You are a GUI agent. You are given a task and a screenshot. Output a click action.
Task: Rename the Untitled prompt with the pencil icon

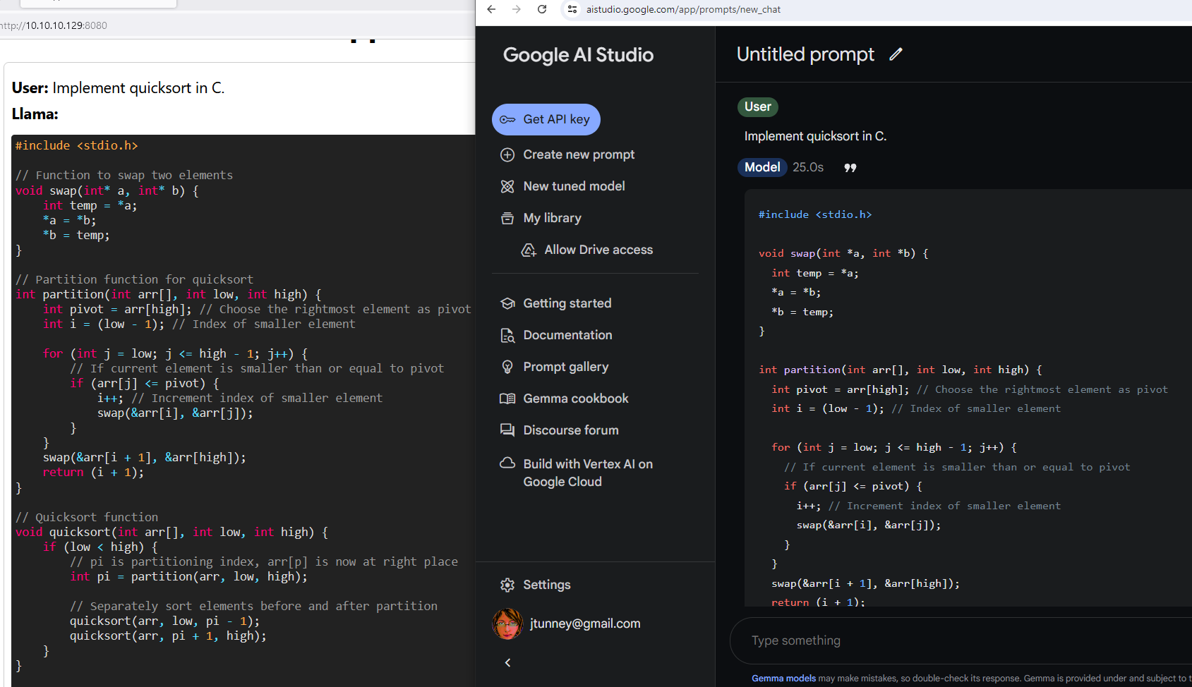(x=896, y=54)
